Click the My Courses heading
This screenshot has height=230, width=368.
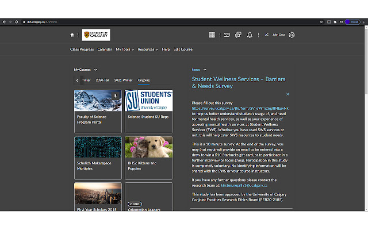[82, 70]
